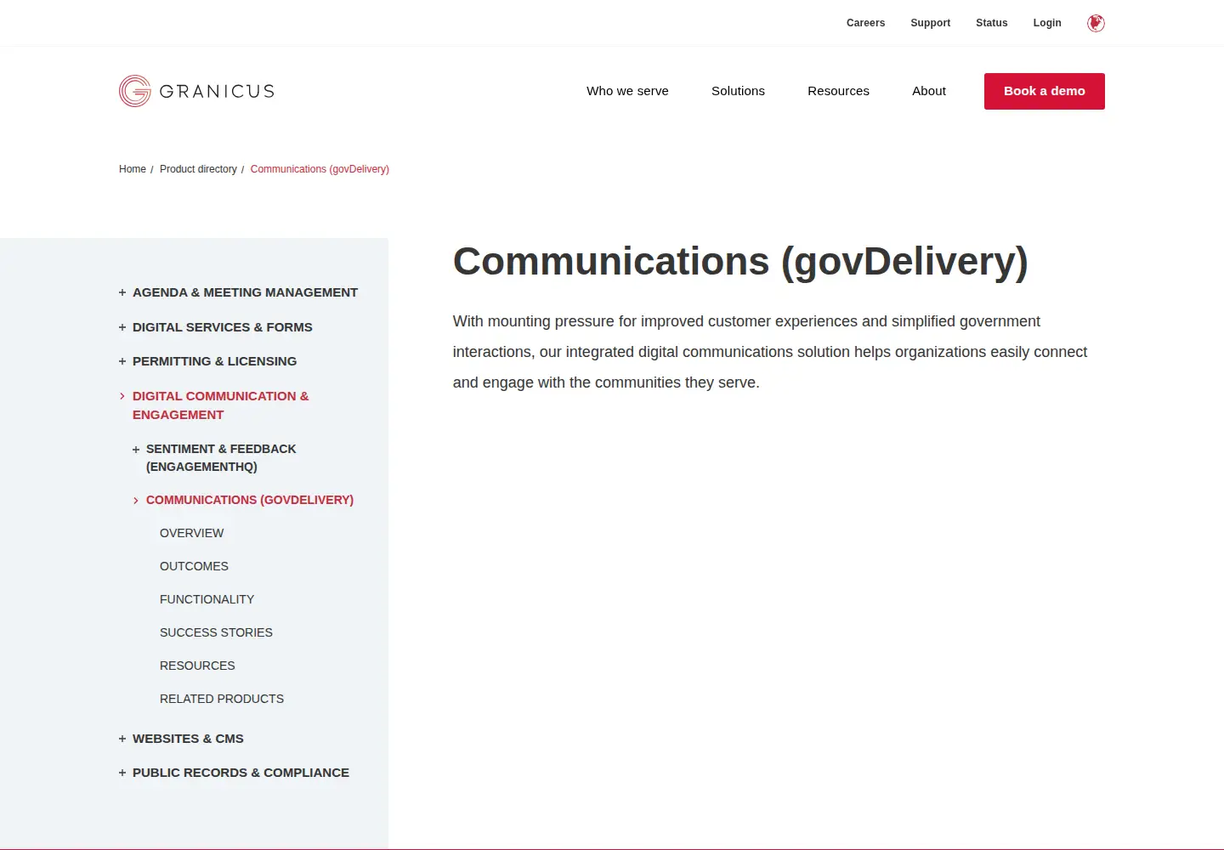The height and width of the screenshot is (850, 1224).
Task: Click the paragraph starting "With mounting pressure"
Action: pos(770,352)
